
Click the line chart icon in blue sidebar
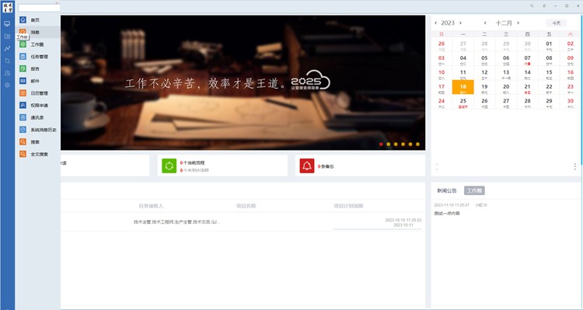tap(7, 48)
